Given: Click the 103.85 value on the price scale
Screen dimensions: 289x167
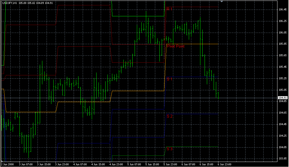Looking at the screenshot, I should pos(283,158).
